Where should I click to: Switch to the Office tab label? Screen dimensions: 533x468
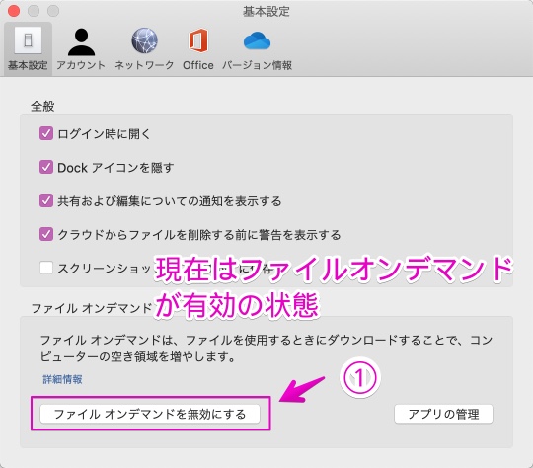coord(198,65)
